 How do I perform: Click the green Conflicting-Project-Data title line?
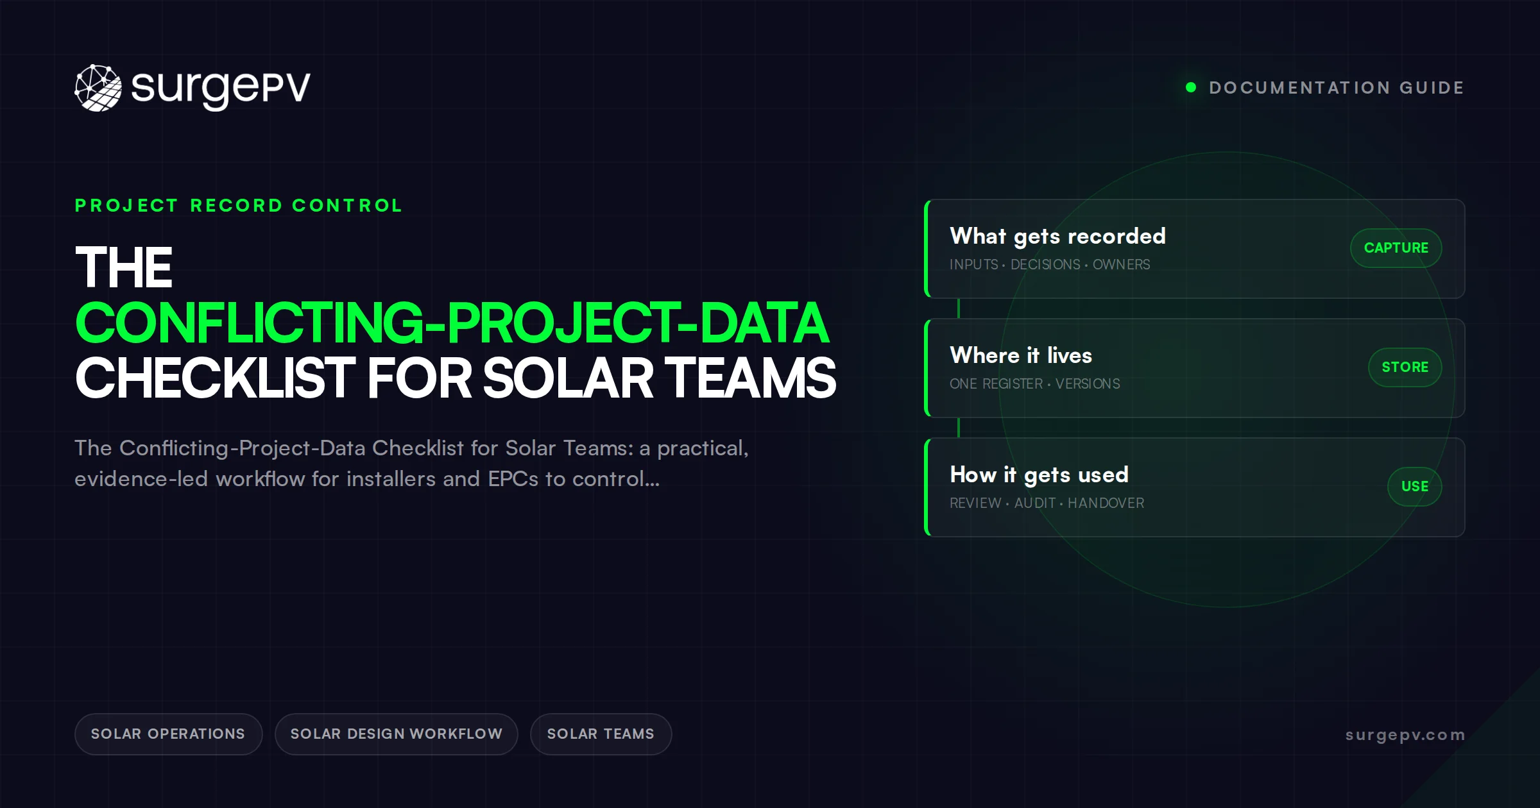452,323
